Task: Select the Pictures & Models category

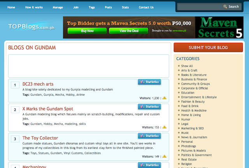Action: click(193, 151)
